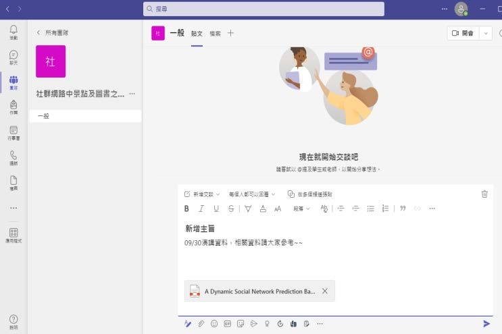Delete the draft using the trash icon
The width and height of the screenshot is (502, 334).
point(484,194)
